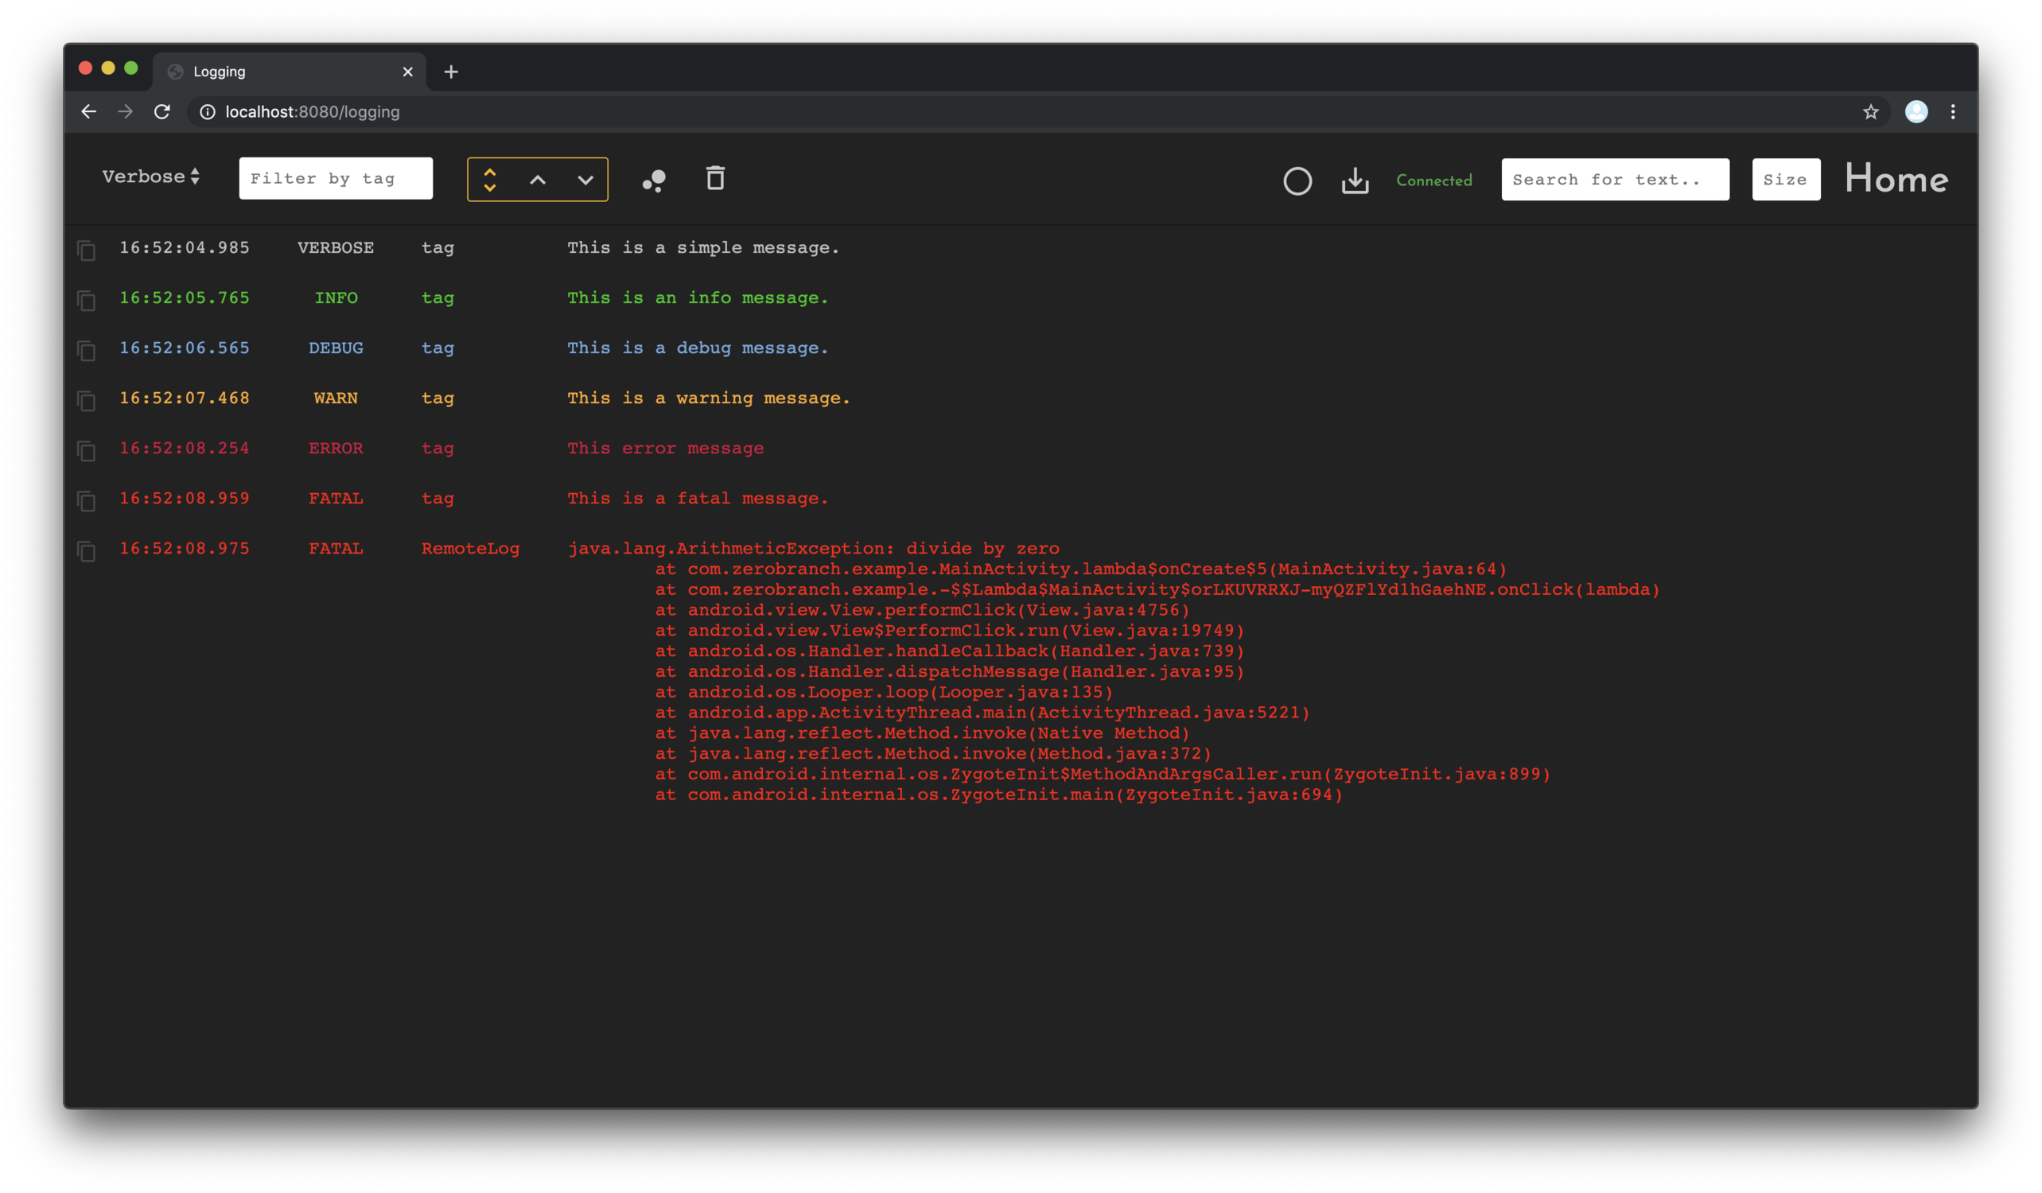
Task: Copy the ERROR log entry
Action: (x=87, y=451)
